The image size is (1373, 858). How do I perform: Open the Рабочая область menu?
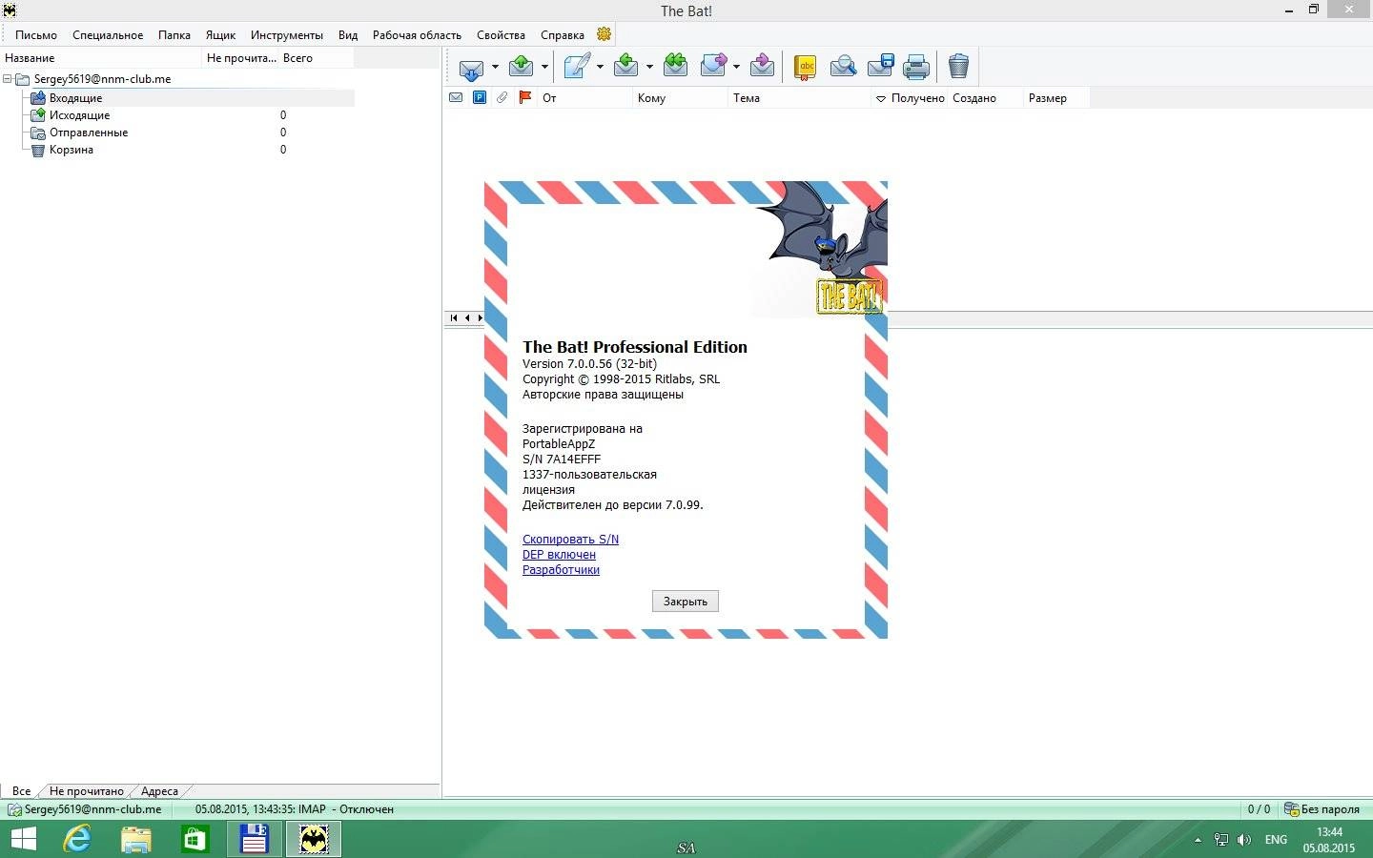pos(417,35)
